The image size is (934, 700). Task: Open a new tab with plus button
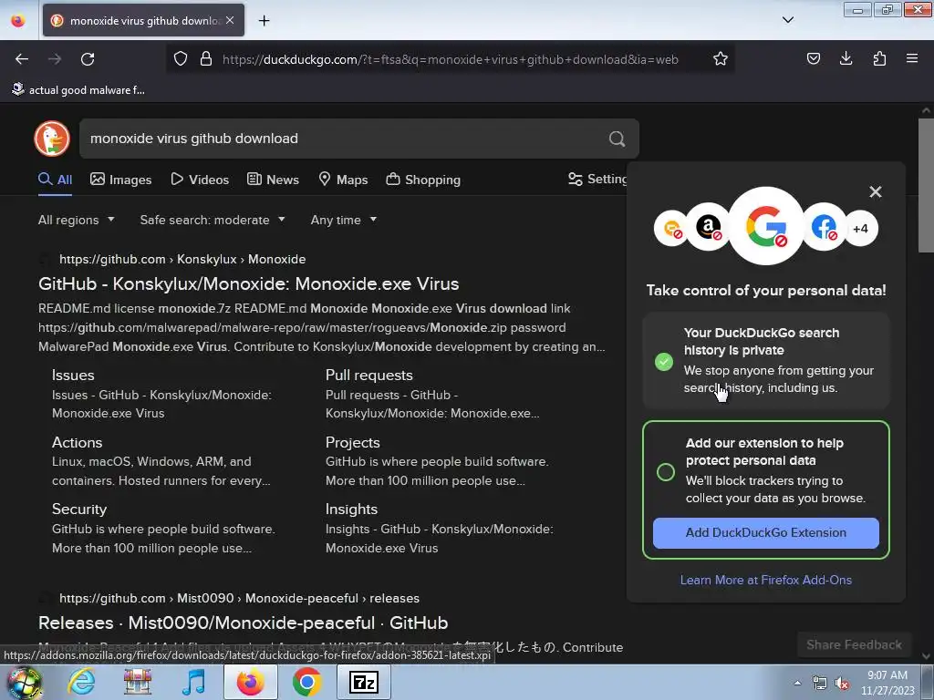[264, 21]
